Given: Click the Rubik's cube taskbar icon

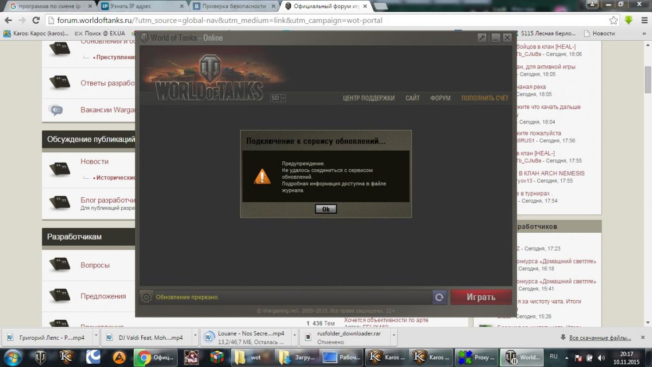Looking at the screenshot, I should pos(217,357).
